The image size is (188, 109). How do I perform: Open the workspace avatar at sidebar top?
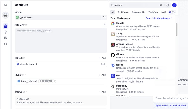5,15
